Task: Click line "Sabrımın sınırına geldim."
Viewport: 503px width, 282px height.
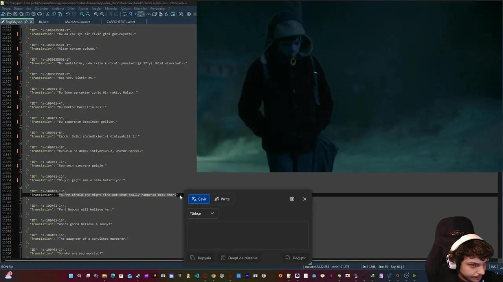Action: pyautogui.click(x=82, y=166)
